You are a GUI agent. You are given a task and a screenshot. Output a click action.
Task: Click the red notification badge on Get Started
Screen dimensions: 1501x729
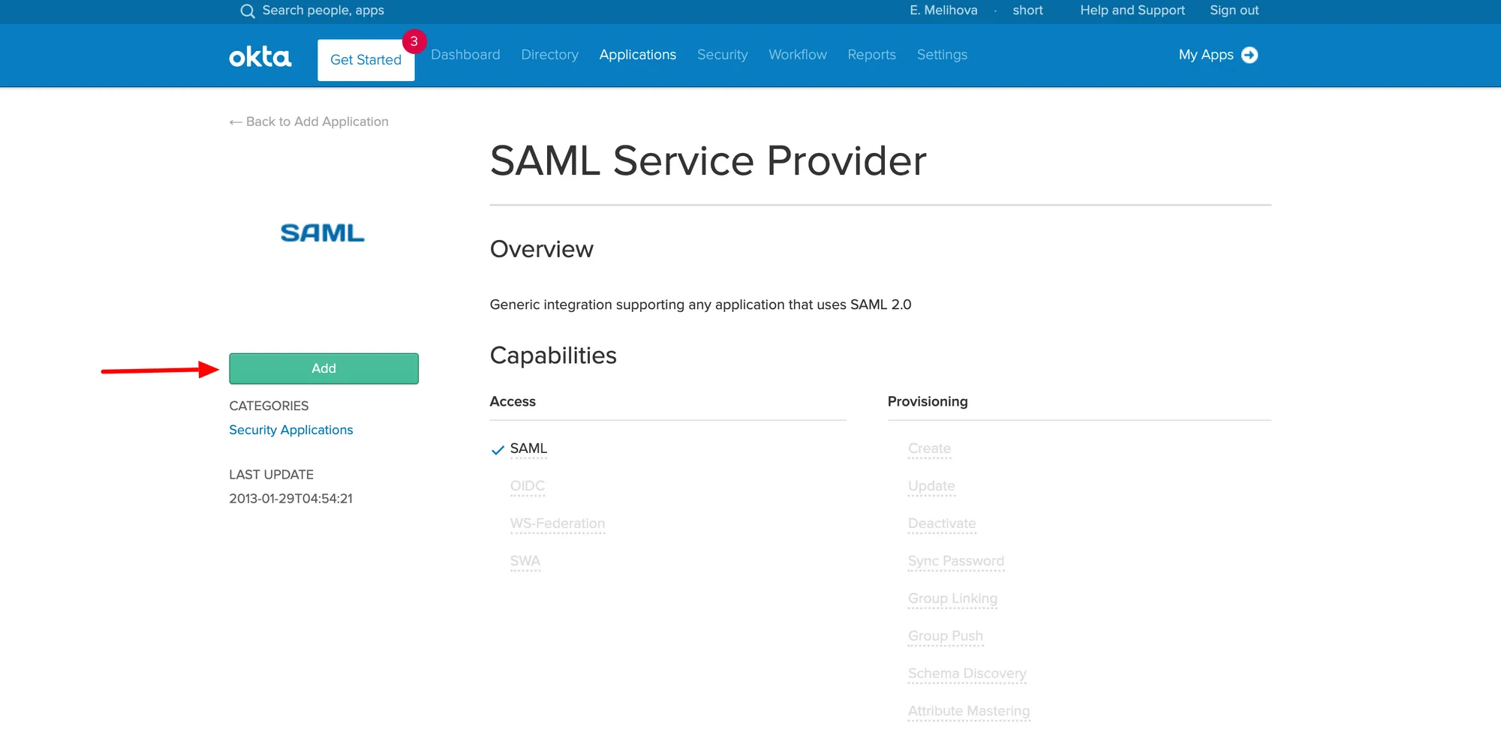coord(414,42)
